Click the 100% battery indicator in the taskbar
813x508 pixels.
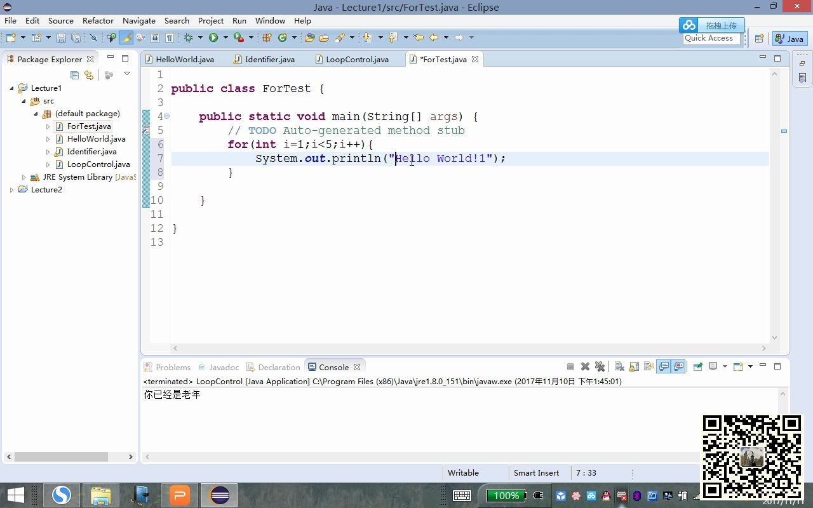[x=506, y=495]
